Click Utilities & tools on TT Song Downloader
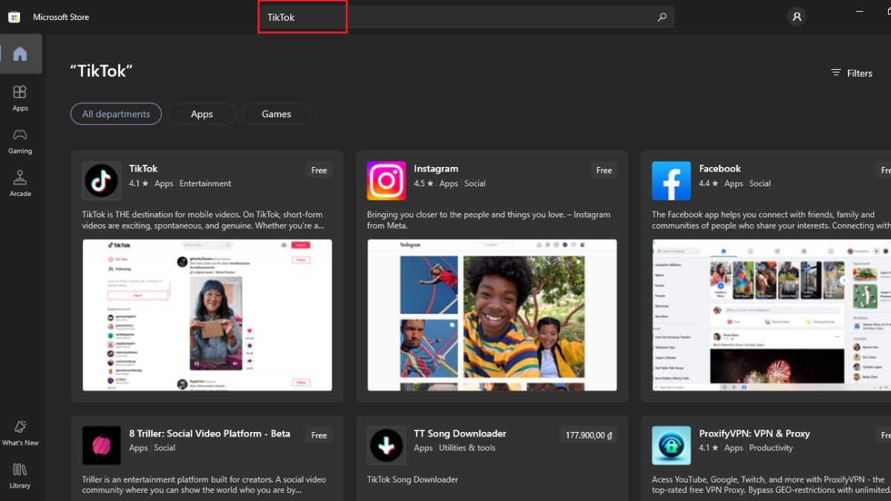 (467, 448)
